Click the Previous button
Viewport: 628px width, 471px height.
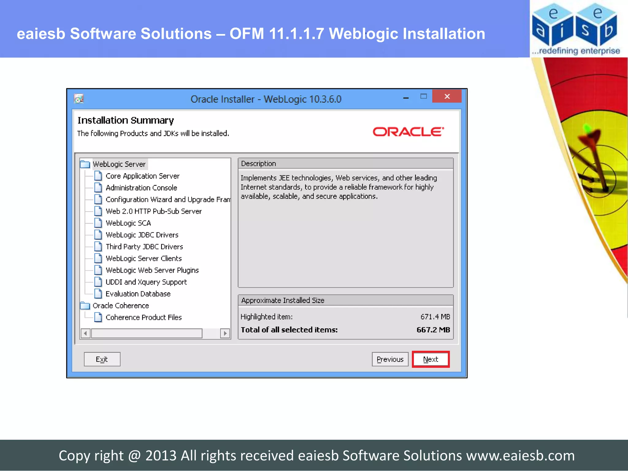click(x=390, y=359)
